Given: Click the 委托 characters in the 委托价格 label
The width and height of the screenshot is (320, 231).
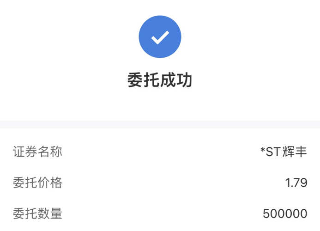Looking at the screenshot, I should pos(25,182).
